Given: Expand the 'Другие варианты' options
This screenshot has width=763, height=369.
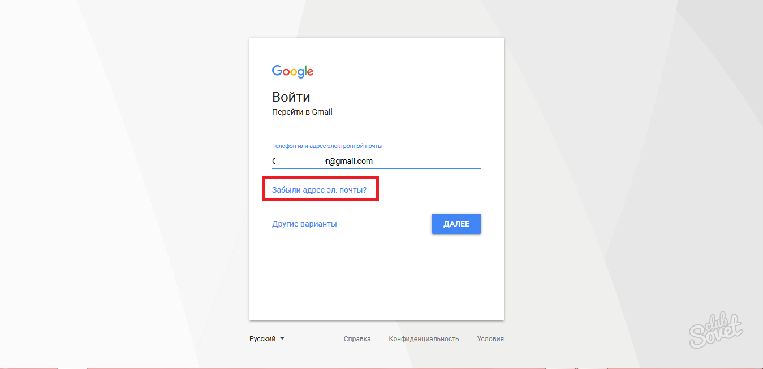Looking at the screenshot, I should (x=304, y=224).
